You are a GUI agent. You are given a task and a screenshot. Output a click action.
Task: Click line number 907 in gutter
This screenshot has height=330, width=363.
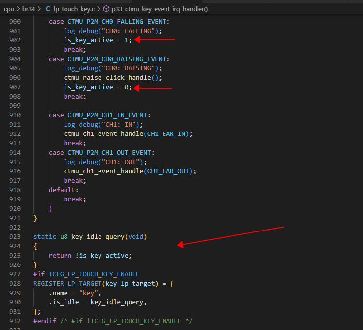tap(15, 87)
